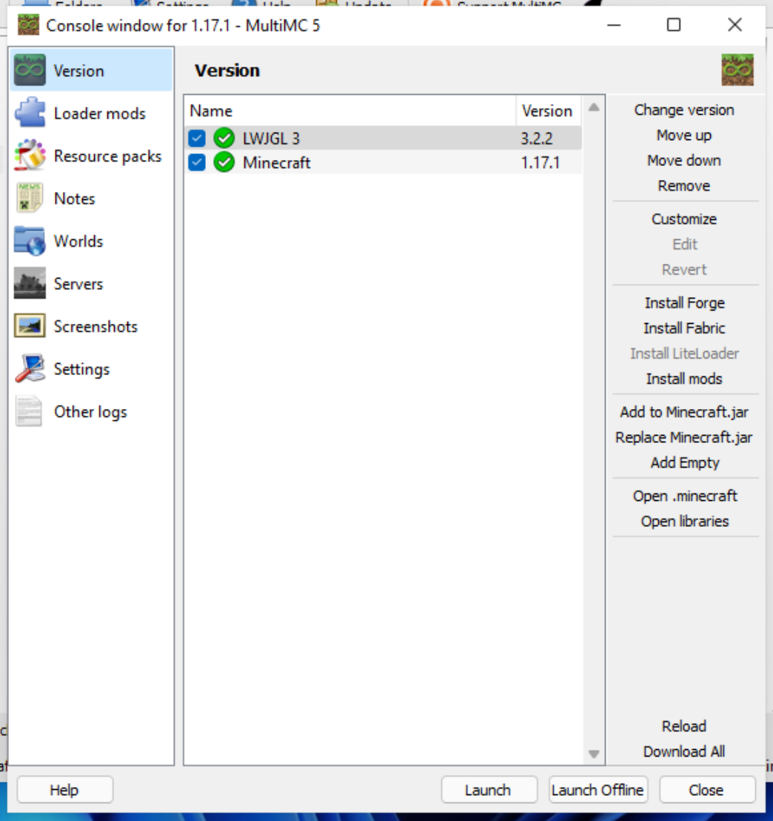The width and height of the screenshot is (773, 821).
Task: Click the Servers sidebar icon
Action: (x=30, y=284)
